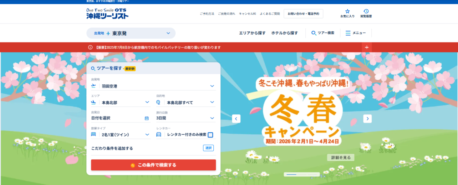Screen dimensions: 458x185
Task: Click the calendar icon in 出発日 field
Action: 147,118
